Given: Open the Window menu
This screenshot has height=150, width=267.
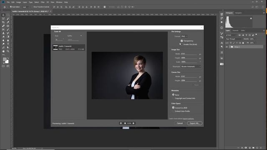Looking at the screenshot, I should (x=59, y=2).
